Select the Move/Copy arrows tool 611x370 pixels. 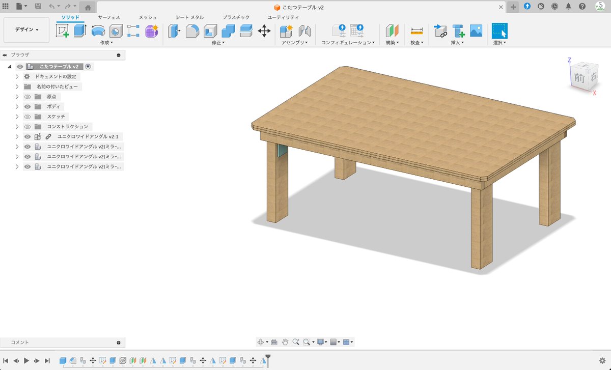264,32
